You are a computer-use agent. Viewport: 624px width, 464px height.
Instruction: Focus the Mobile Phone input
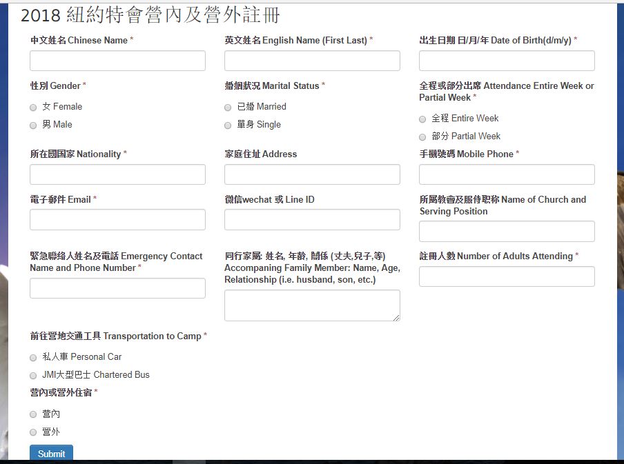coord(507,174)
